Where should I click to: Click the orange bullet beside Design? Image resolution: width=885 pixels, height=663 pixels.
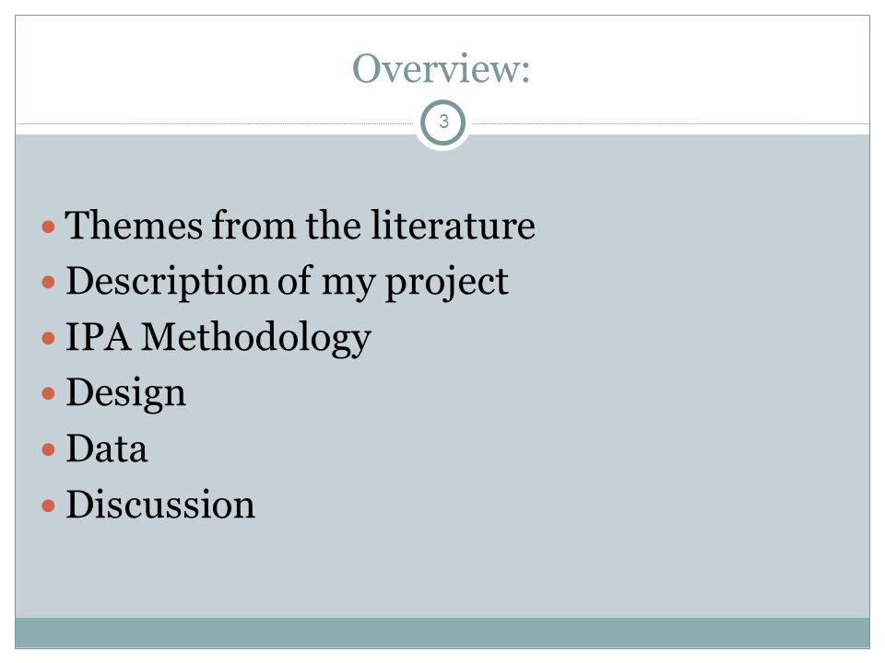click(49, 393)
